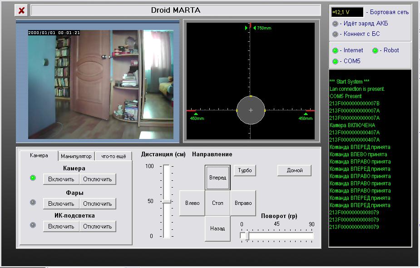The image size is (420, 268).
Task: Click the Robot connection status LED
Action: click(376, 50)
